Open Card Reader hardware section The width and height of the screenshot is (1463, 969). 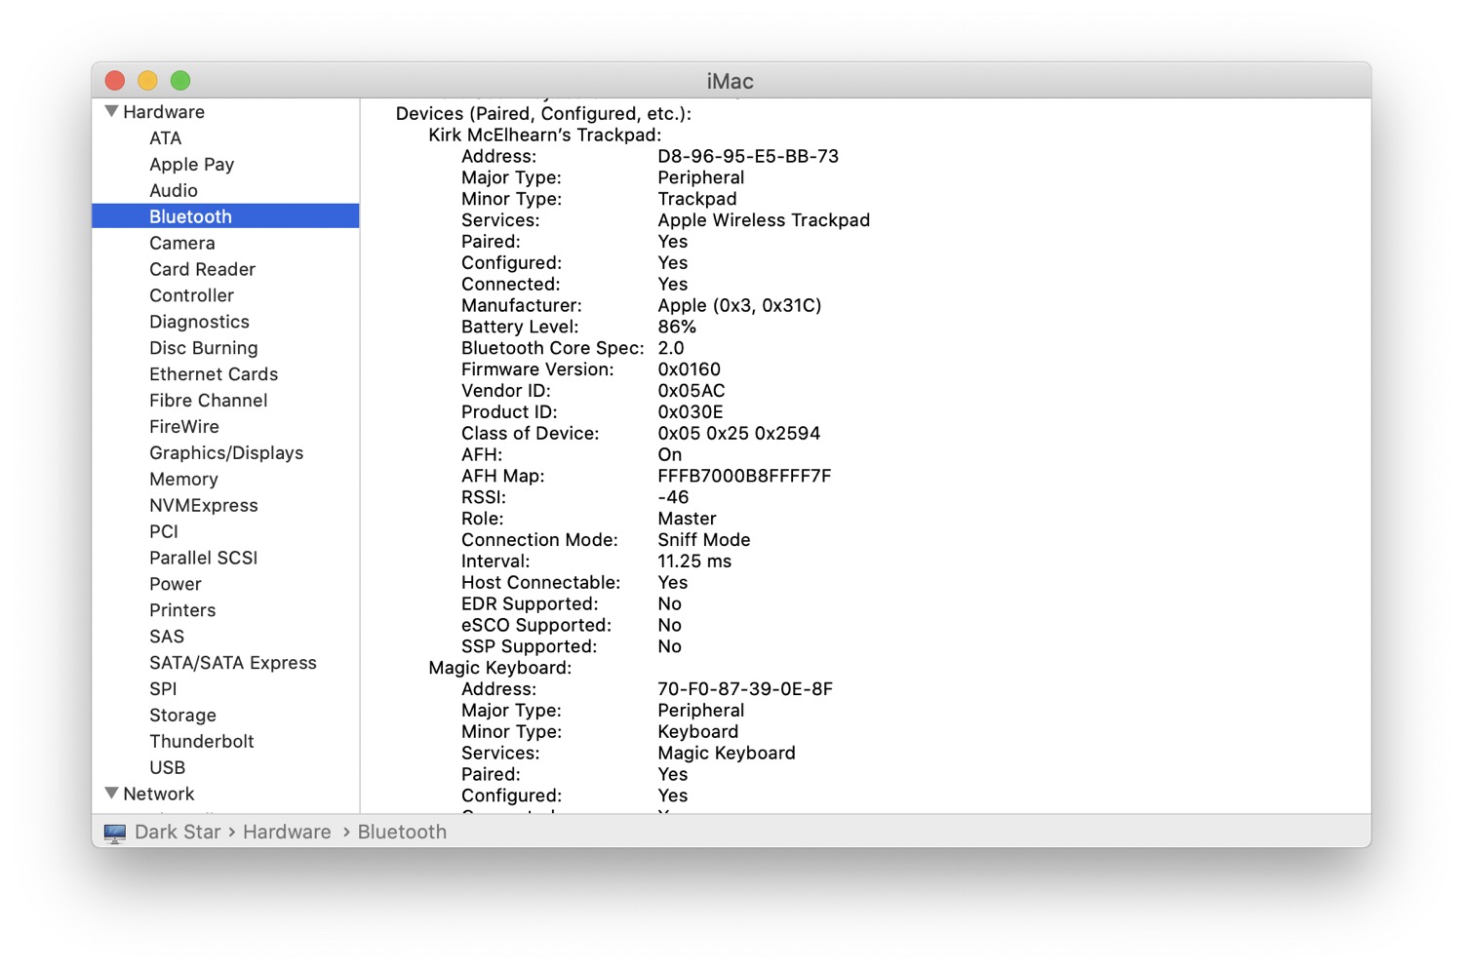point(203,270)
